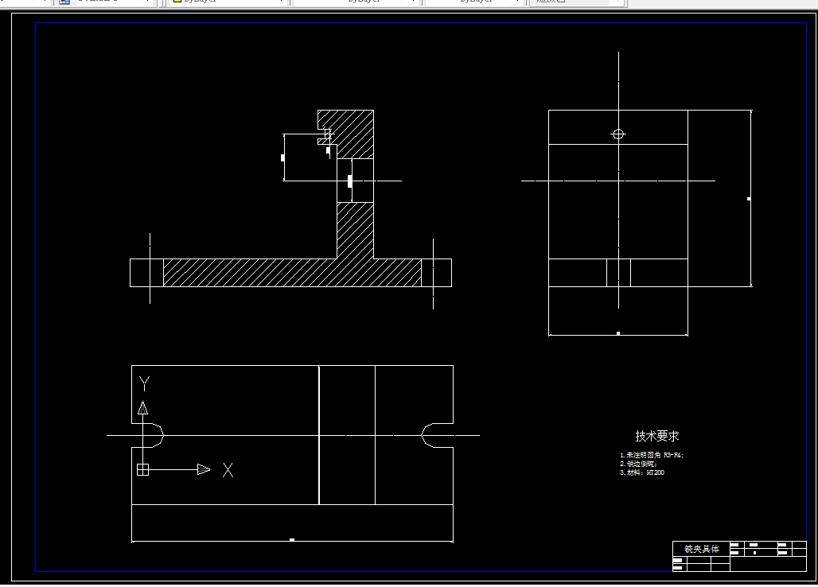Open the linetype ByLayer dropdown
This screenshot has height=587, width=818.
click(356, 2)
